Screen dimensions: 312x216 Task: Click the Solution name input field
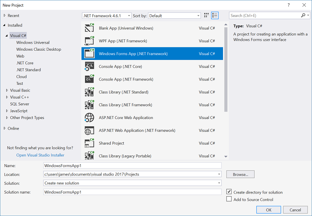coord(132,192)
